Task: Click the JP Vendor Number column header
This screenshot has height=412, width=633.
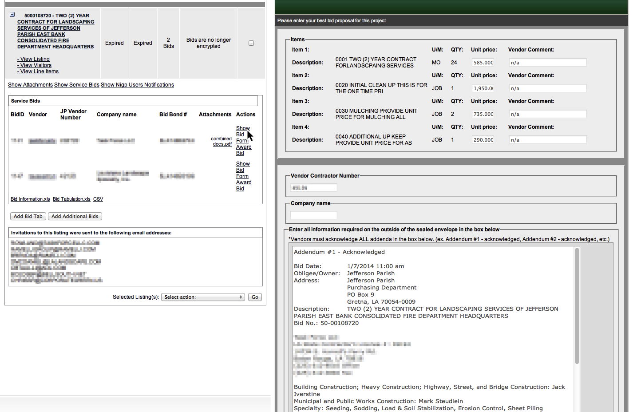Action: click(x=73, y=115)
